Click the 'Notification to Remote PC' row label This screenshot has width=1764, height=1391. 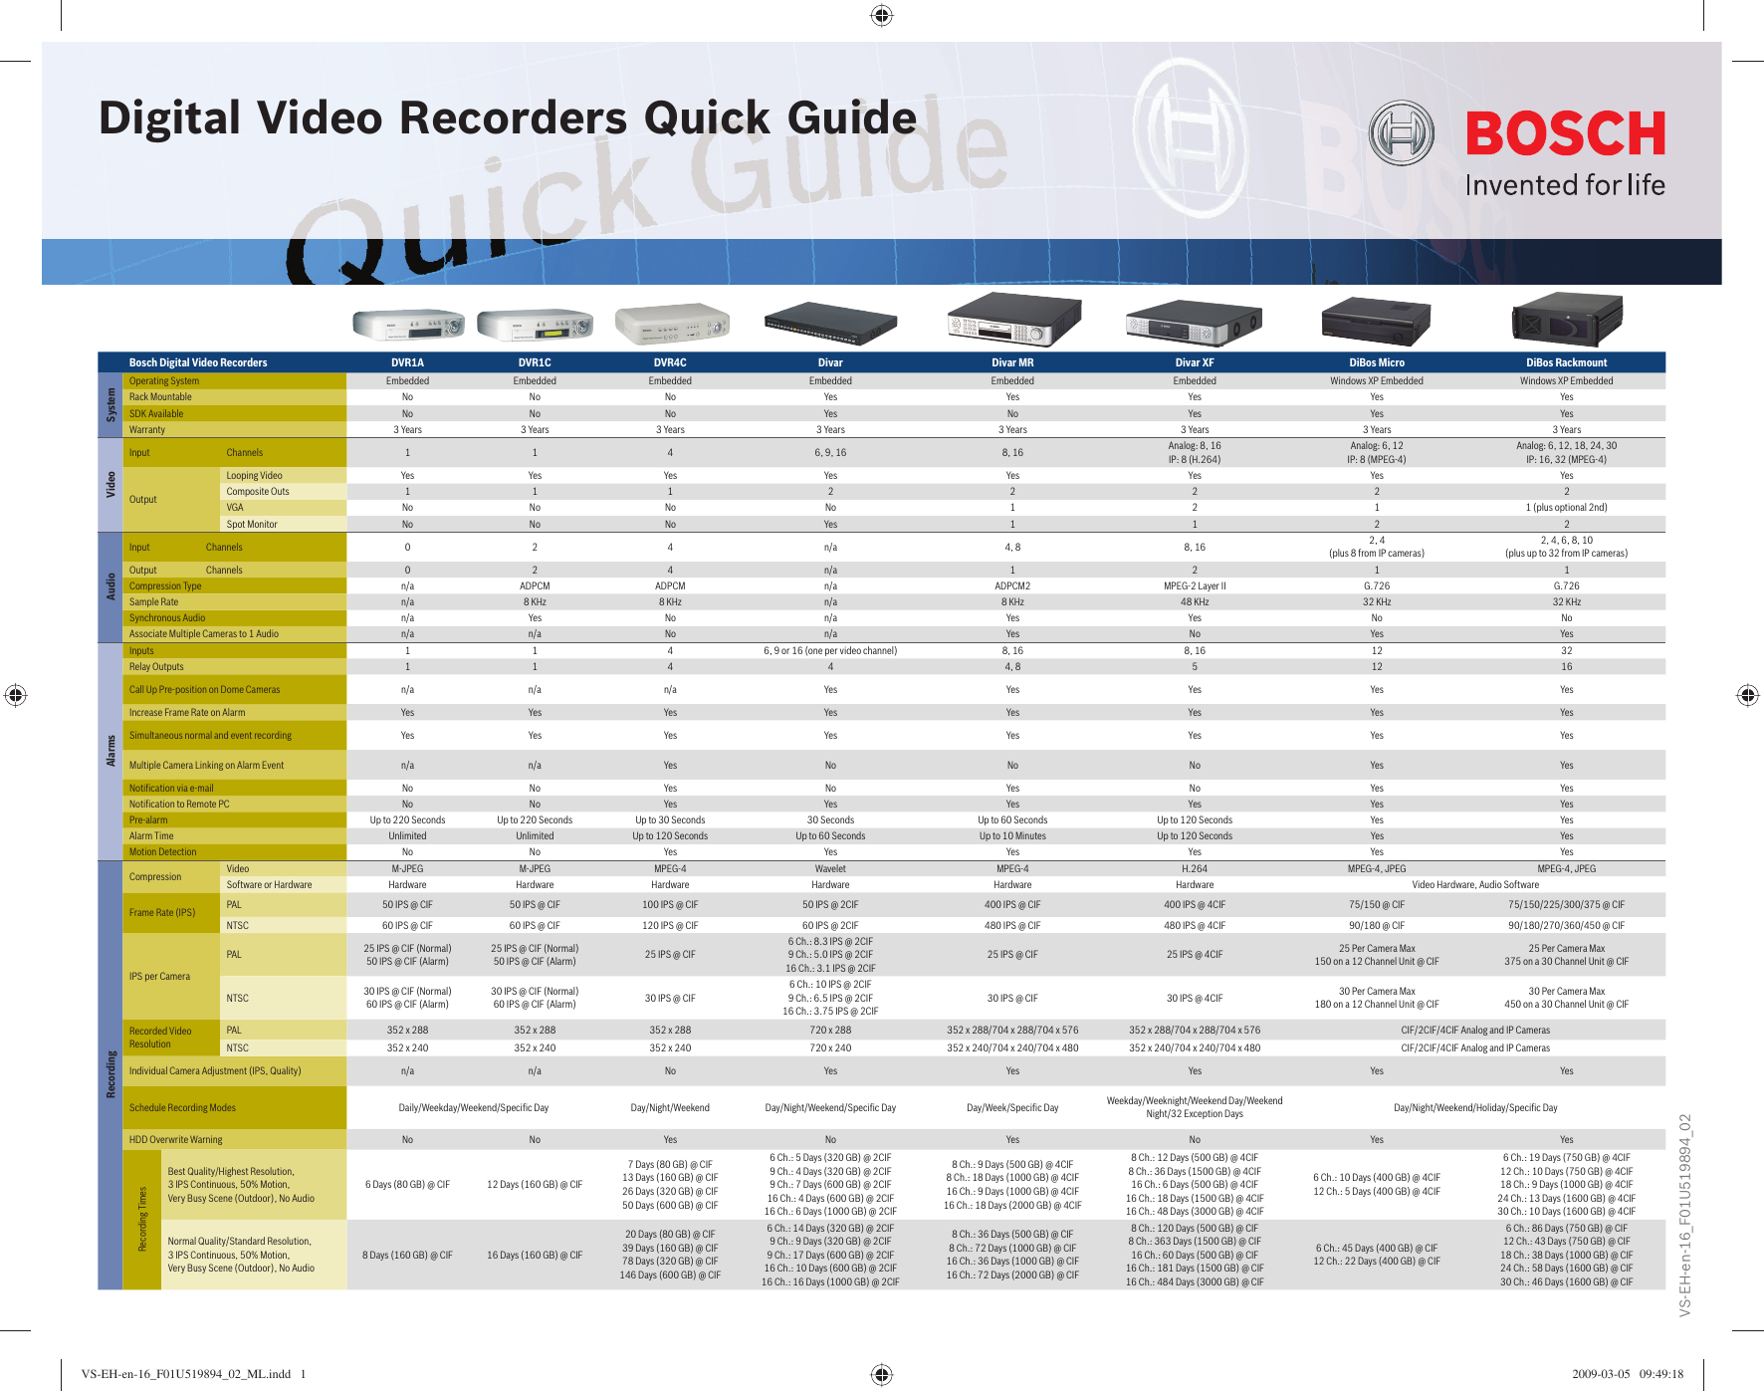tap(179, 805)
